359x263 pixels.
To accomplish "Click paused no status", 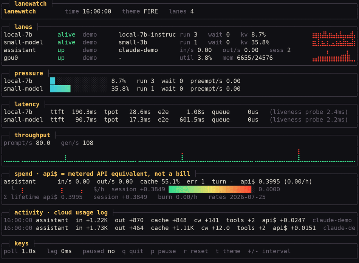I will 99,251.
